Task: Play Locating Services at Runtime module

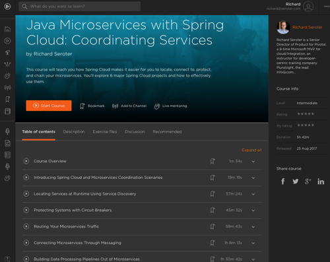Action: pos(26,193)
